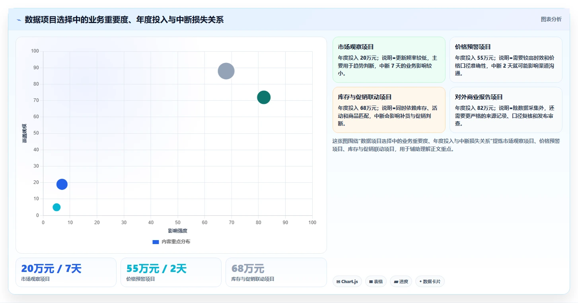This screenshot has height=303, width=578.
Task: Click the x-axis tick label 50
Action: pyautogui.click(x=177, y=223)
